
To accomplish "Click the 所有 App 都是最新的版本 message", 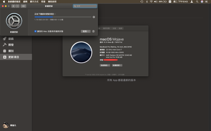I will point(121,80).
